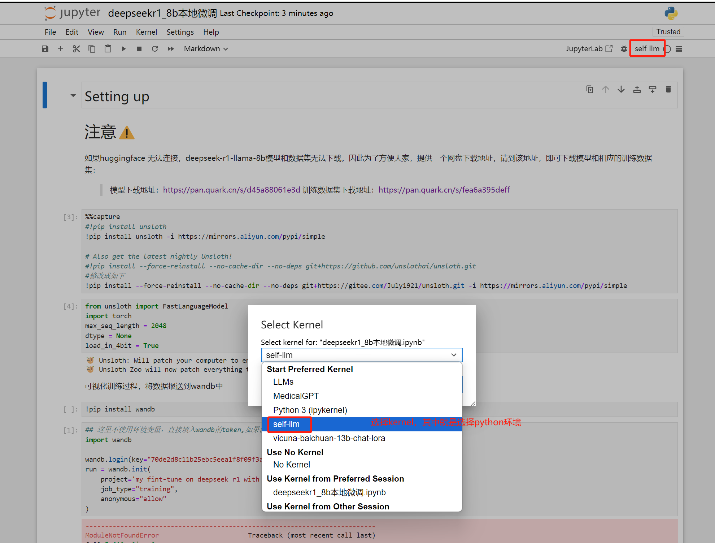Open the Kernel menu
The width and height of the screenshot is (715, 543).
click(x=146, y=32)
